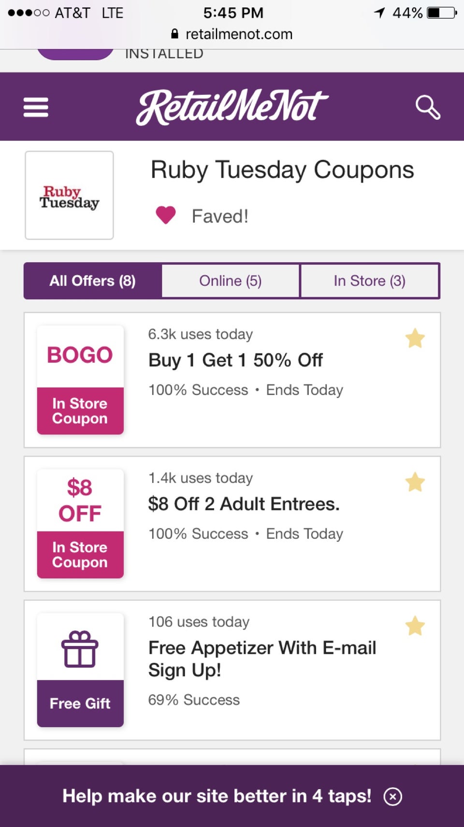Viewport: 464px width, 827px height.
Task: Open $8 Off 2 Adult Entrees offer
Action: click(244, 504)
